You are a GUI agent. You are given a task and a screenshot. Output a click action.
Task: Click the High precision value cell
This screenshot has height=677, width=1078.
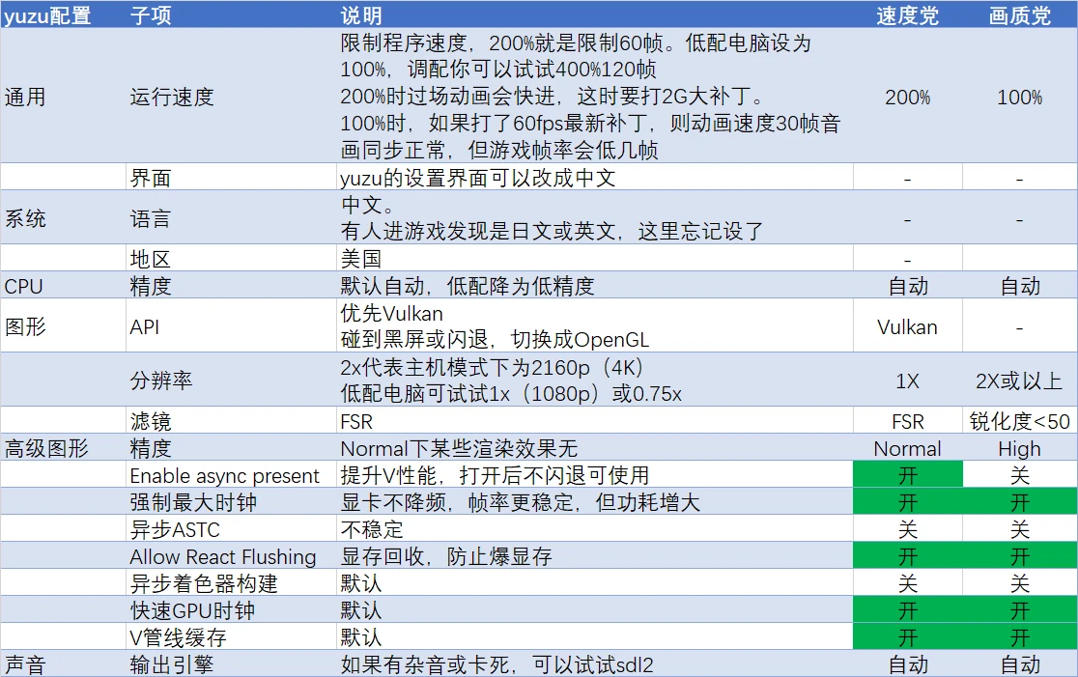(1020, 448)
